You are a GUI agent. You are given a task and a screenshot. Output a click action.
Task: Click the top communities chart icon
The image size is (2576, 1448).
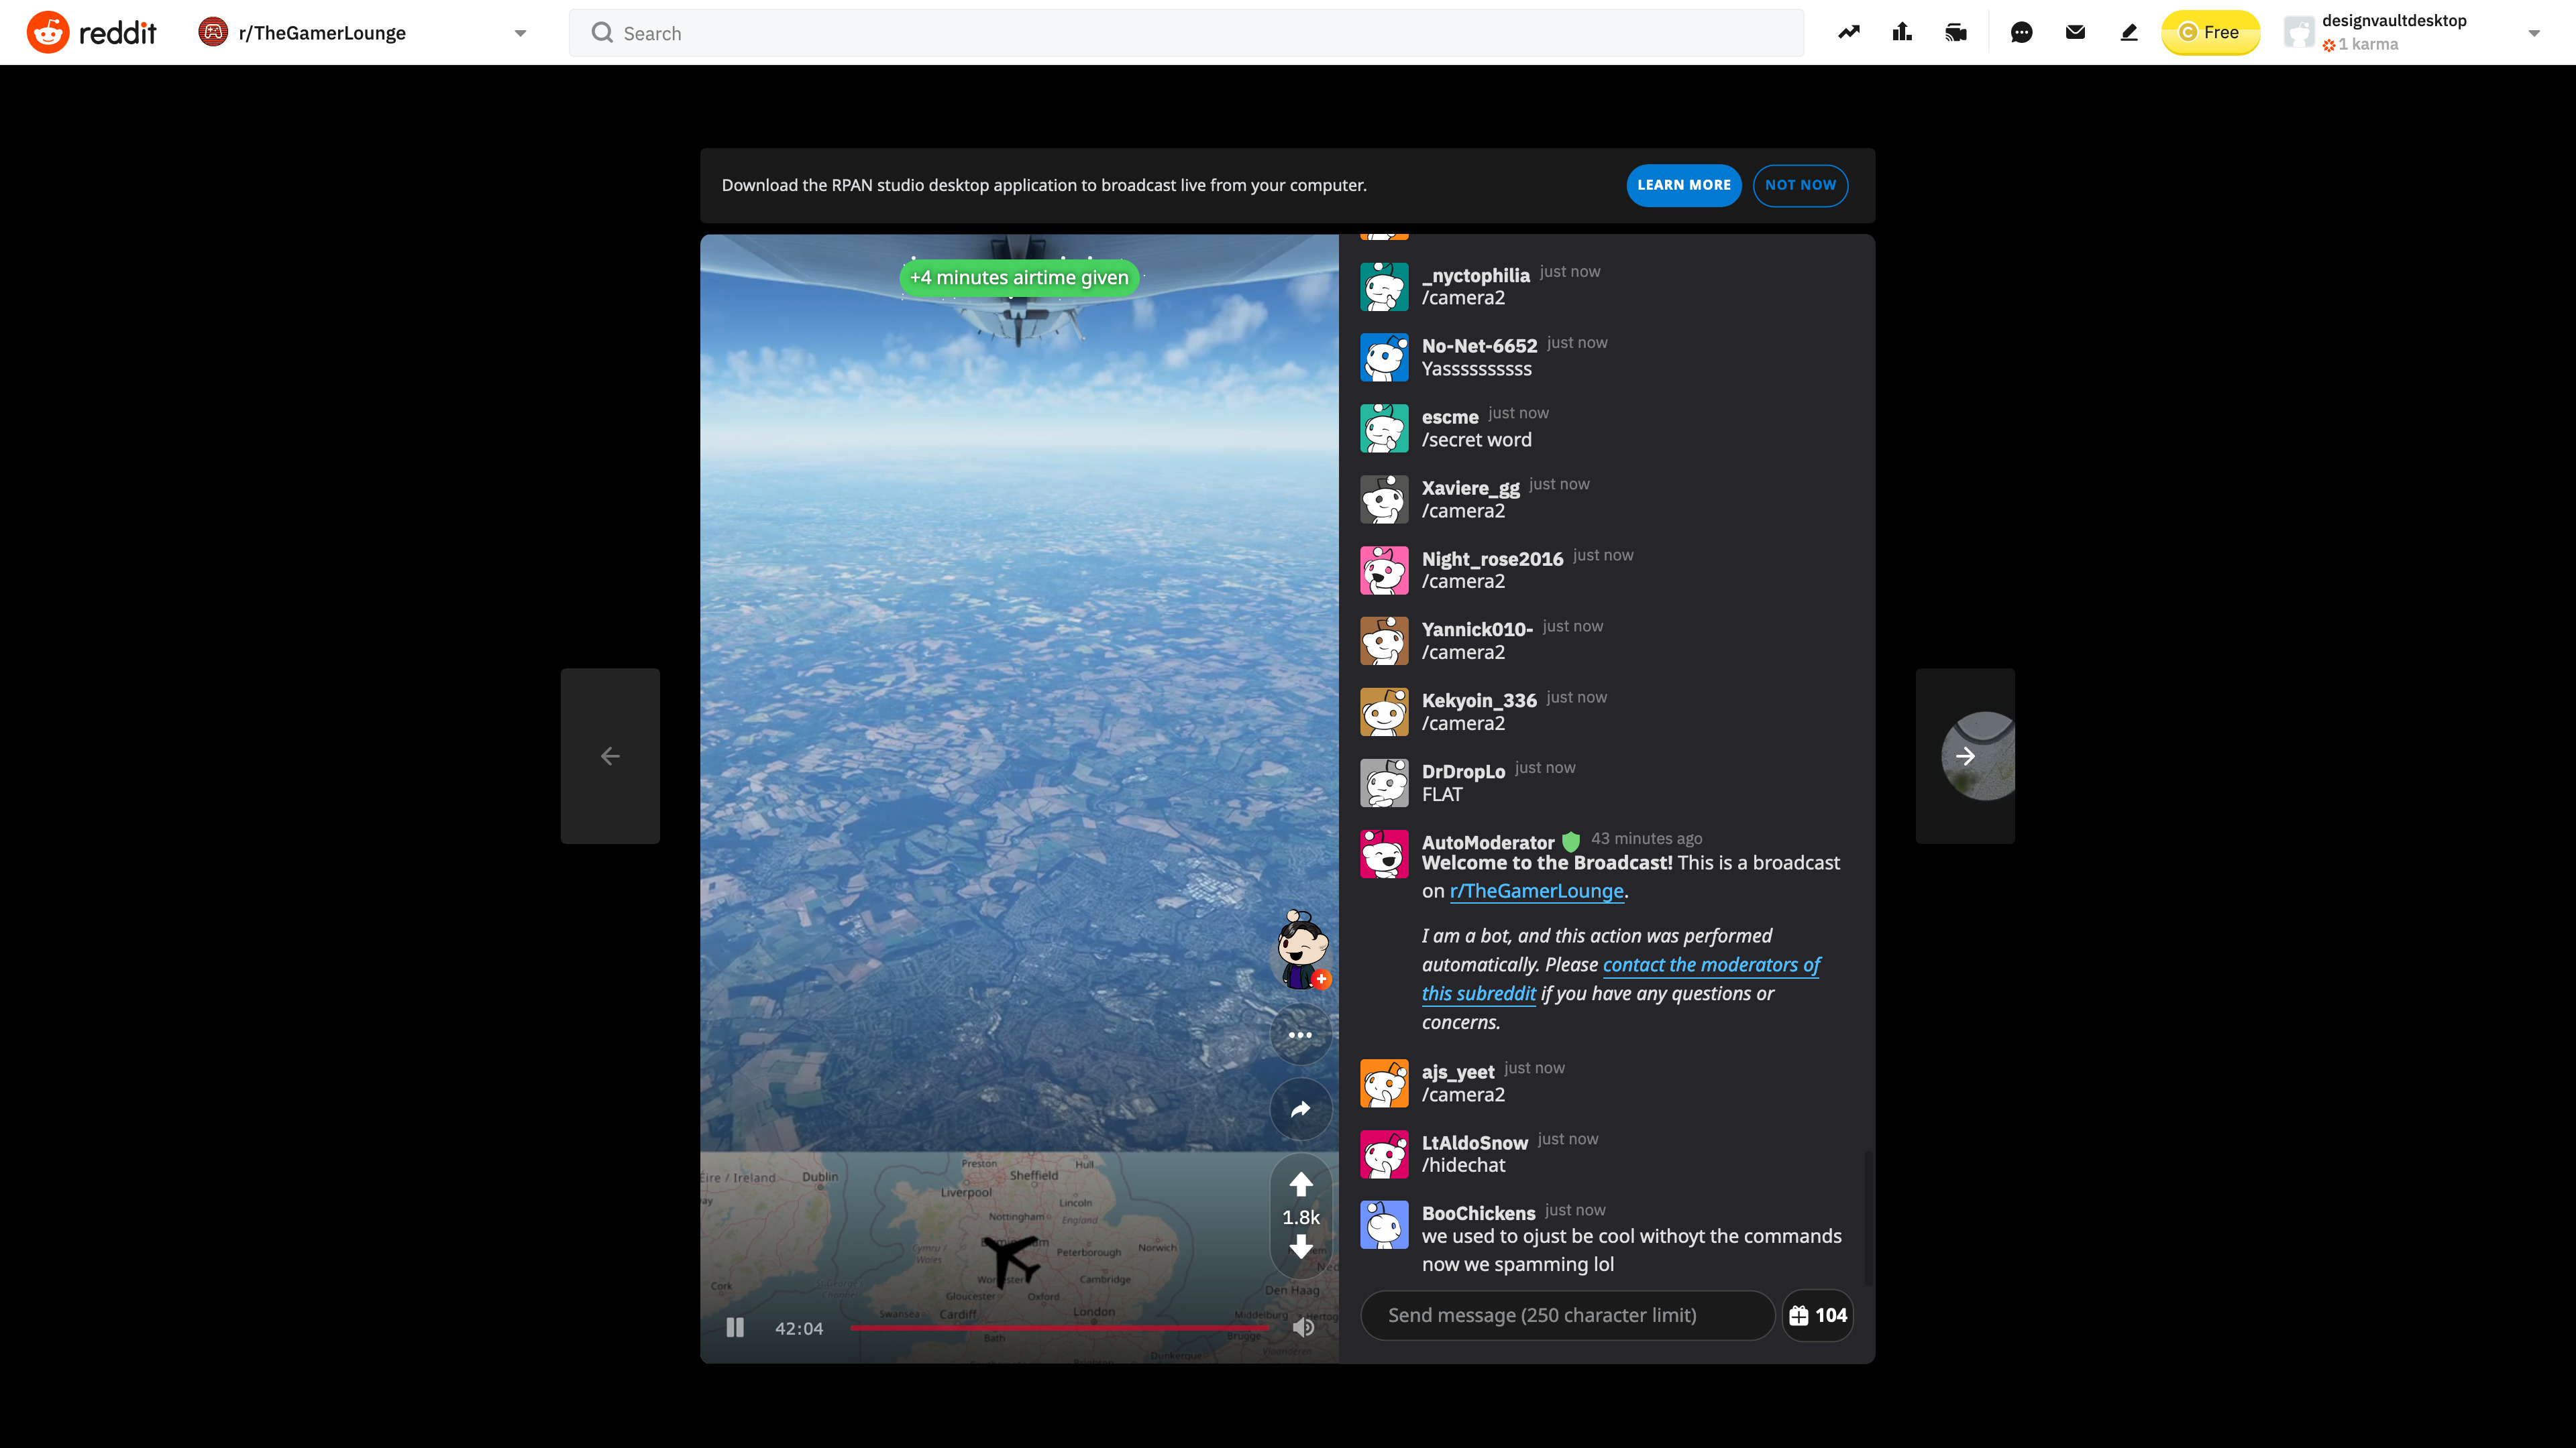1902,32
